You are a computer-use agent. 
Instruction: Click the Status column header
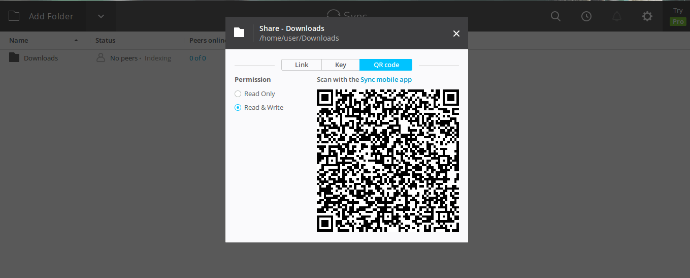(105, 40)
